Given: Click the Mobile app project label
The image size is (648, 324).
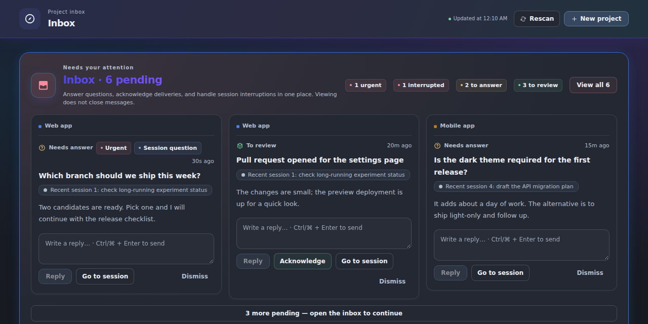Looking at the screenshot, I should point(457,126).
